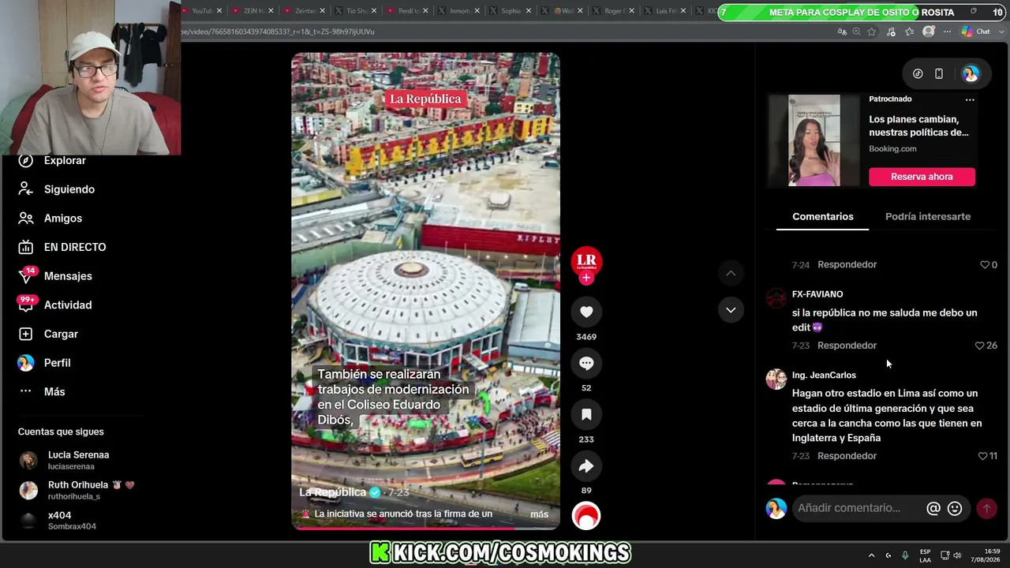Like the comment dated 7-24
Screen dimensions: 1010x568
coord(985,264)
